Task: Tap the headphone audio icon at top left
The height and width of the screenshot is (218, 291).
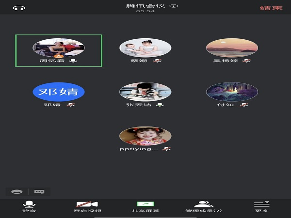Action: 19,7
